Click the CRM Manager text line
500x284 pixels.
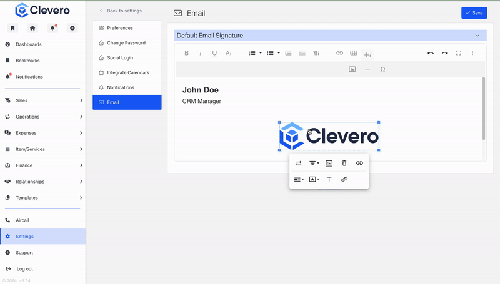pyautogui.click(x=201, y=101)
